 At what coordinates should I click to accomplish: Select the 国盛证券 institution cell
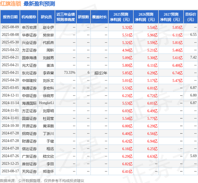[x=29, y=118]
